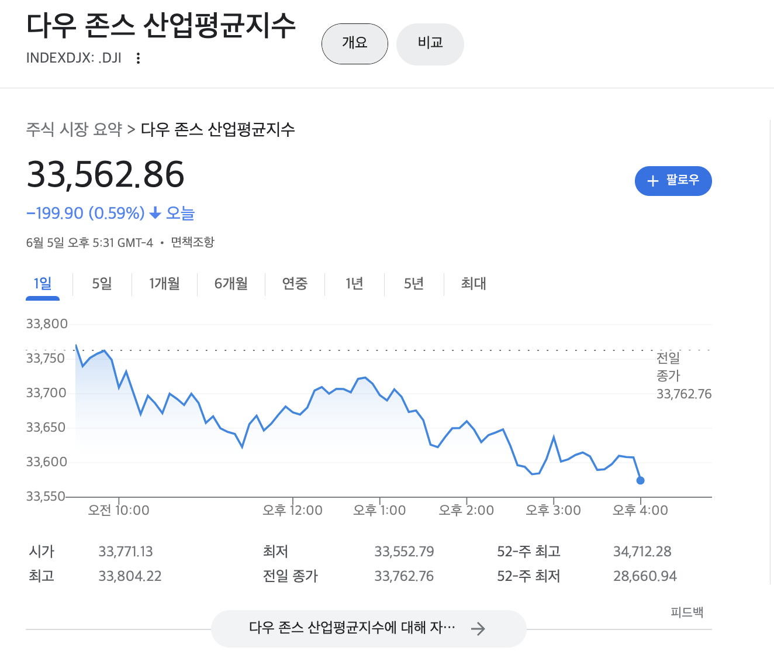Image resolution: width=774 pixels, height=654 pixels.
Task: Click the 다우 존스 산업평균지수 page title
Action: [161, 26]
